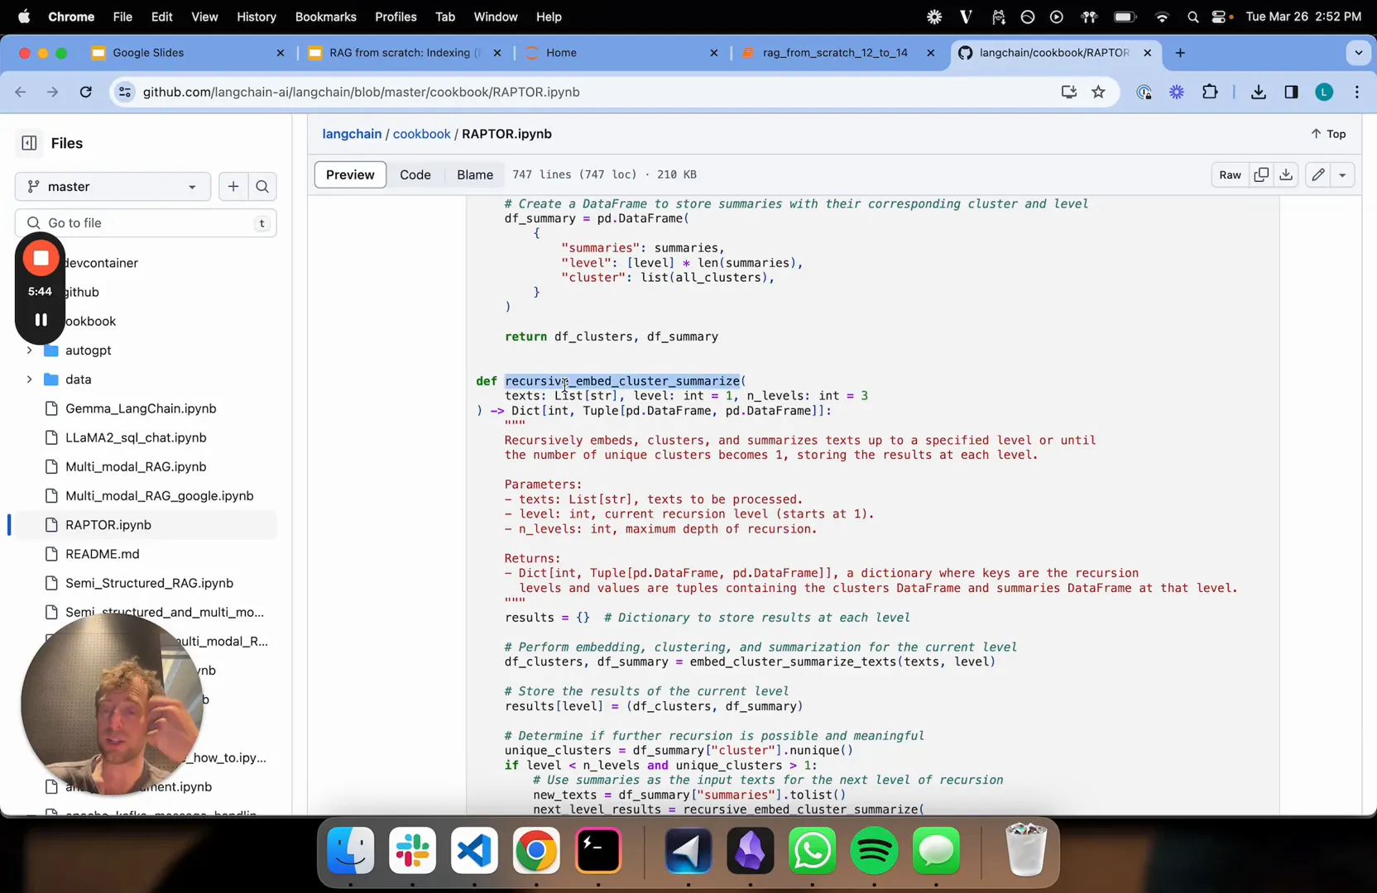Screen dimensions: 1377x893
Task: Switch to Blame view
Action: (x=475, y=174)
